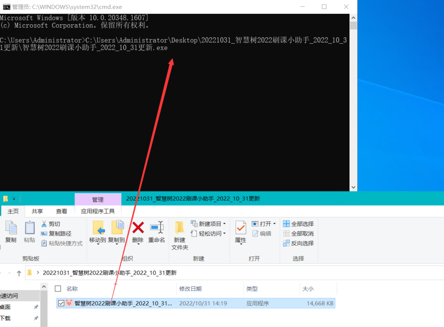Click the file date 2022/10/31 14:19
This screenshot has height=327, width=444.
[203, 303]
